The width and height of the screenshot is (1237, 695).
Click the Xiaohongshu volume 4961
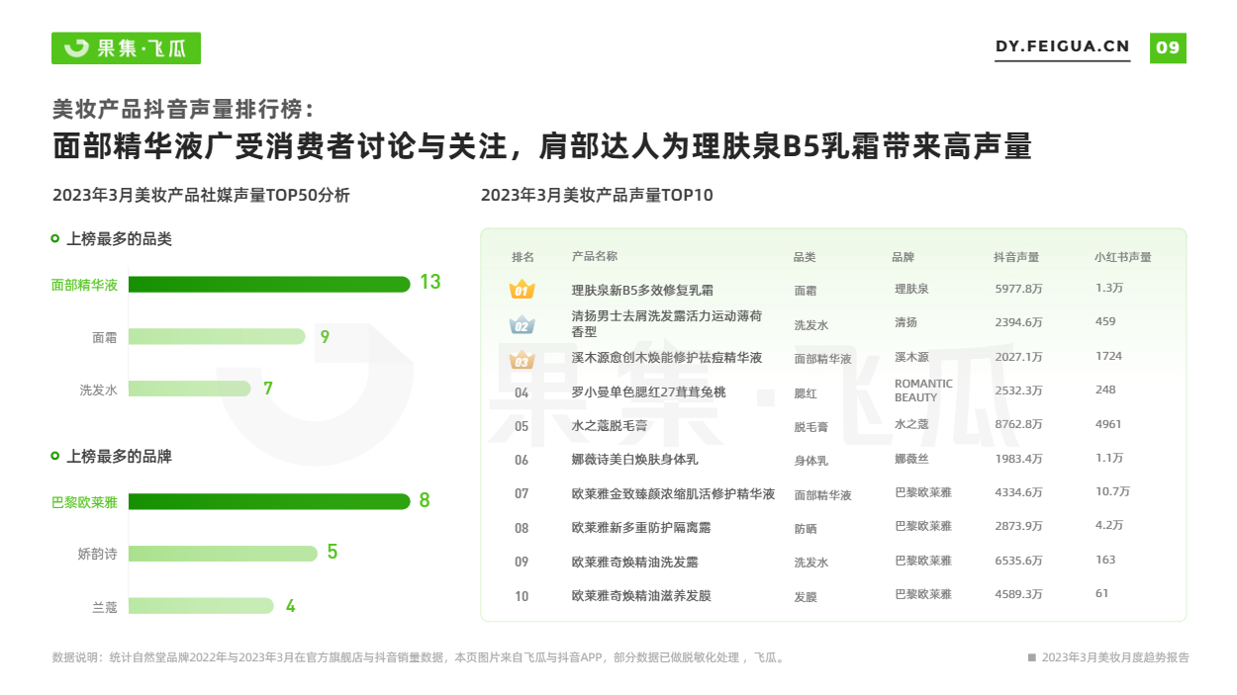click(1108, 424)
